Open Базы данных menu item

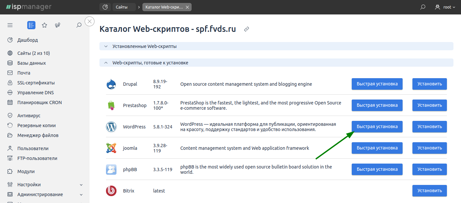tap(31, 63)
